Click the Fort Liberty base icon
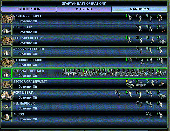 [x=6, y=95]
